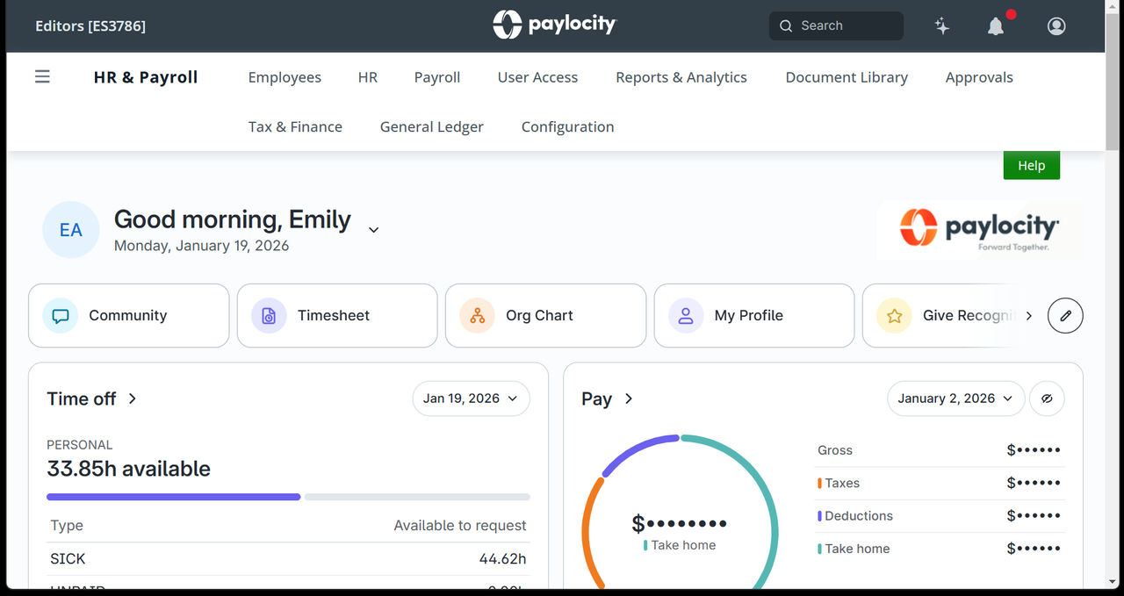This screenshot has height=596, width=1124.
Task: Click the account profile icon
Action: pos(1056,26)
